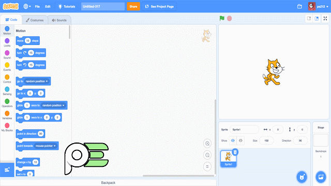Expand the Backpack panel
The image size is (331, 186).
[108, 182]
